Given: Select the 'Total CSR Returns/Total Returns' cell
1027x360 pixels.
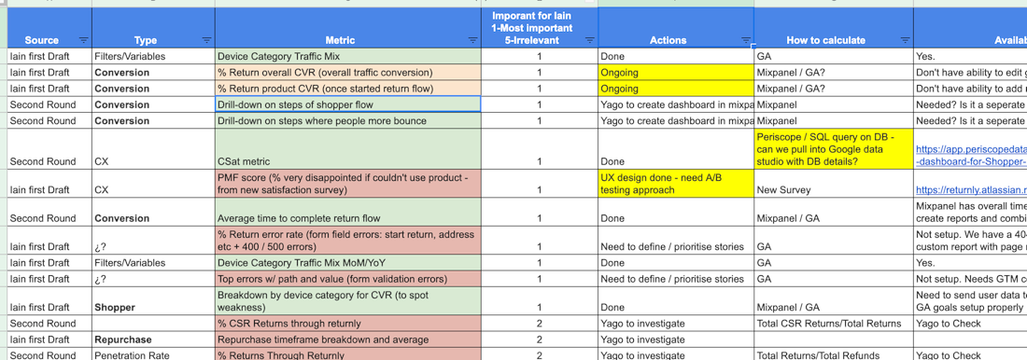Looking at the screenshot, I should tap(834, 324).
